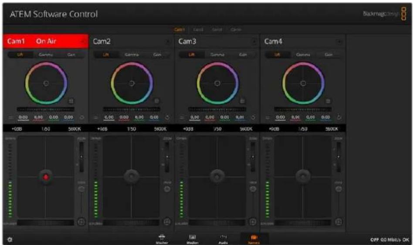413x245 pixels.
Task: Click the blue-underlined 0.00 value under Cam4
Action: (325, 117)
